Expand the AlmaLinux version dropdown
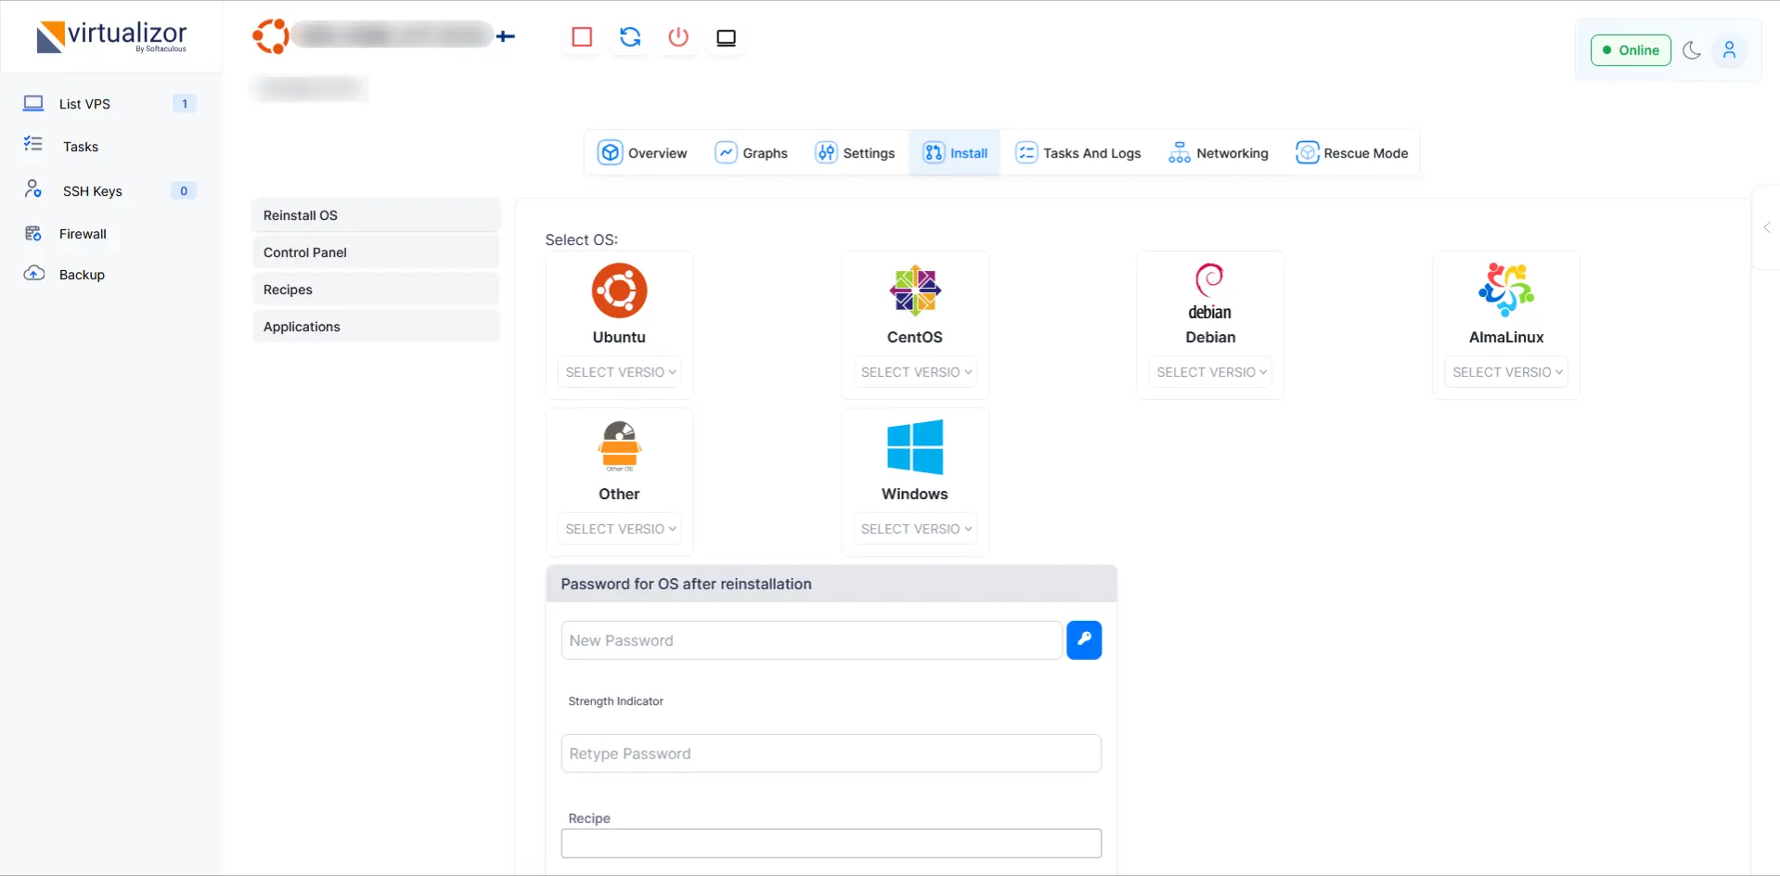The height and width of the screenshot is (876, 1780). [1506, 372]
